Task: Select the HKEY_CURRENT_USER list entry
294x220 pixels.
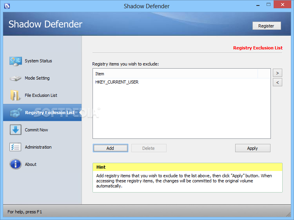Action: click(x=117, y=82)
